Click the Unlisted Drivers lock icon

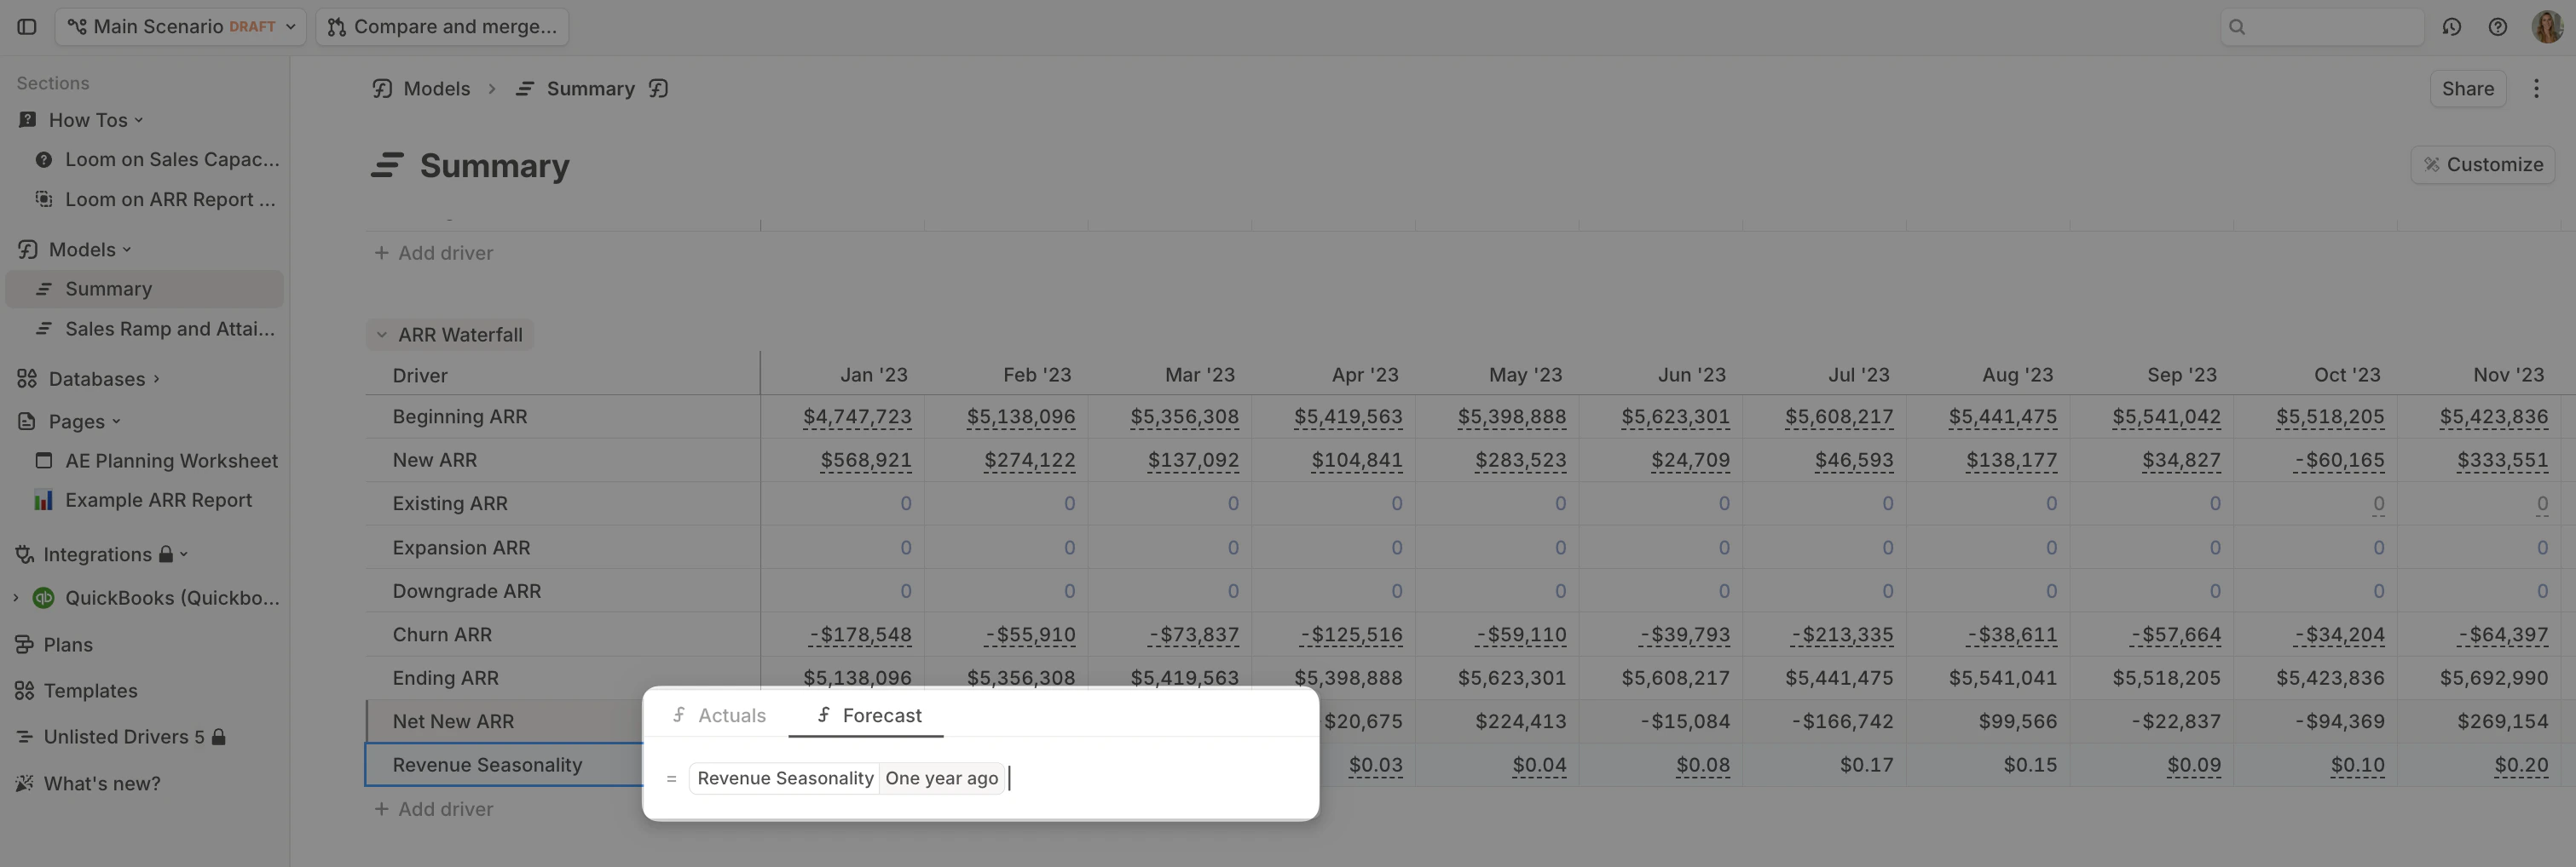point(219,738)
